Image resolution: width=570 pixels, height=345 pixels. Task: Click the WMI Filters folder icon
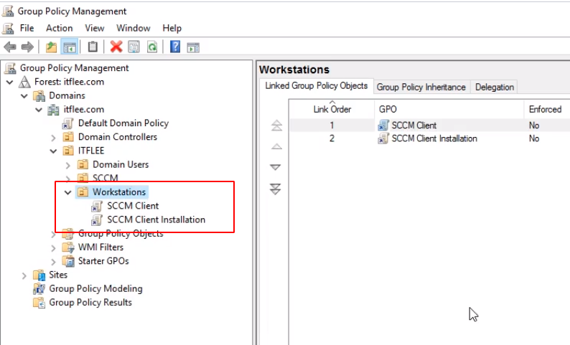[x=68, y=247]
